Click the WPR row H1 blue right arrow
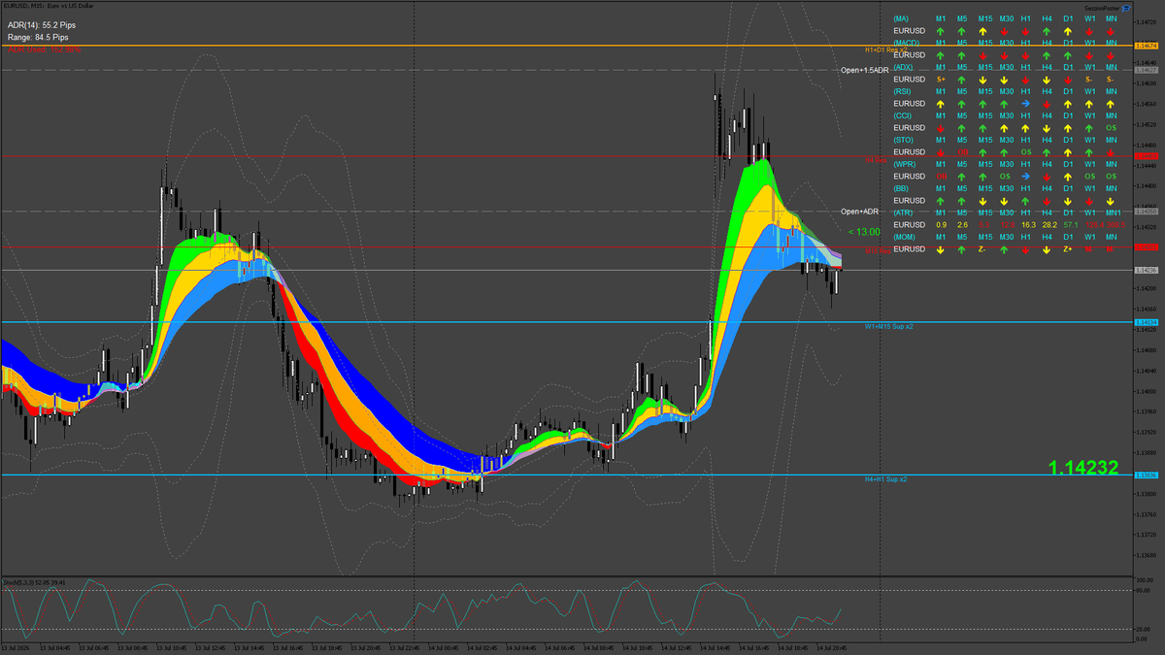Image resolution: width=1165 pixels, height=655 pixels. (x=1025, y=177)
